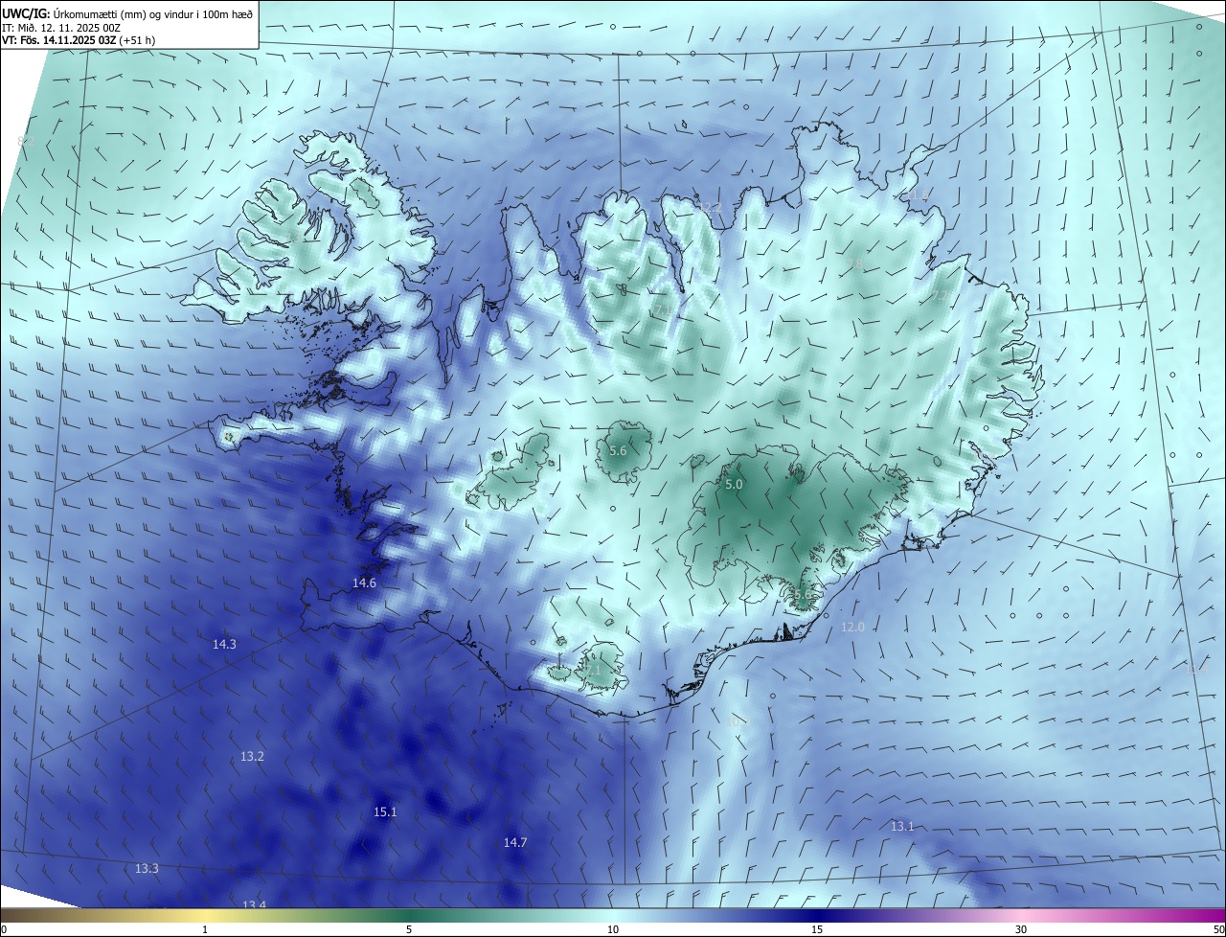Click the 13.1 value label on the map
The width and height of the screenshot is (1226, 937).
pyautogui.click(x=902, y=827)
